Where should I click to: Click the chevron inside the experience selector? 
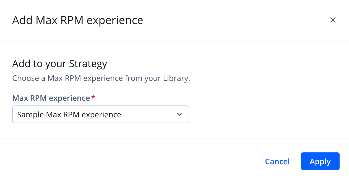(x=179, y=114)
